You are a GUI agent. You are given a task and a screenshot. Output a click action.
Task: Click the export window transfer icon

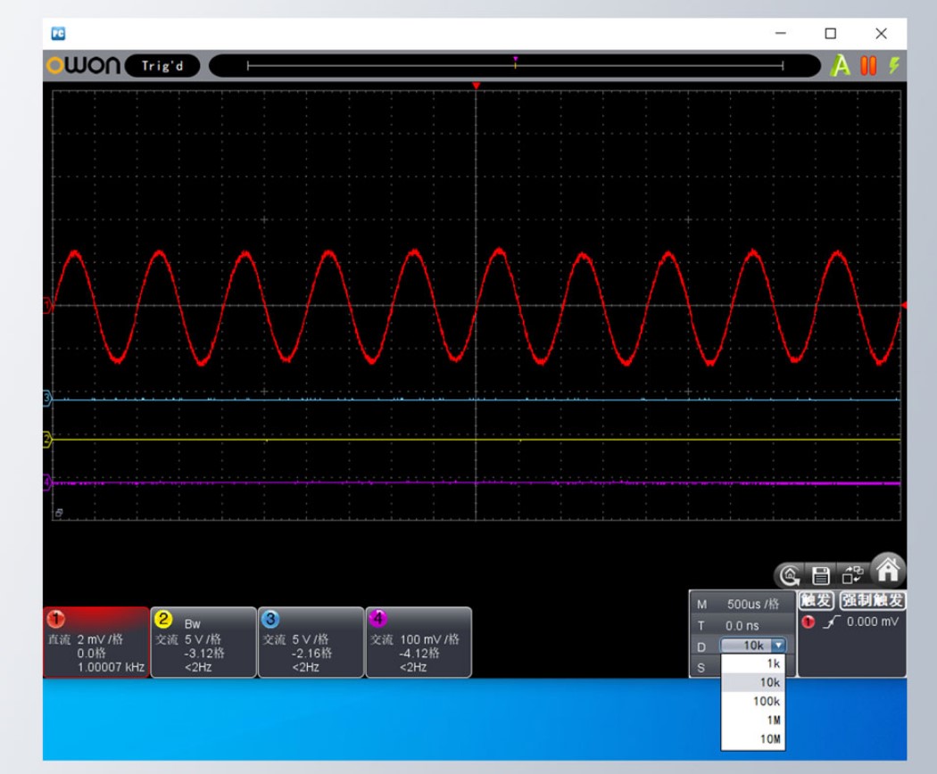pos(852,575)
